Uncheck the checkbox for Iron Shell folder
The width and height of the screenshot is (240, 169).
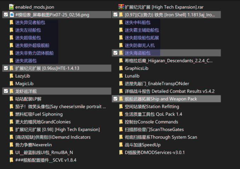(x=116, y=15)
